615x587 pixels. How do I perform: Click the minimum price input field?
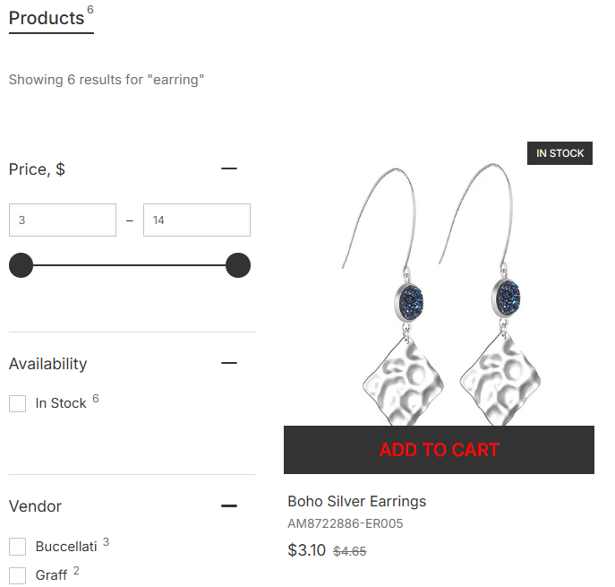tap(63, 220)
